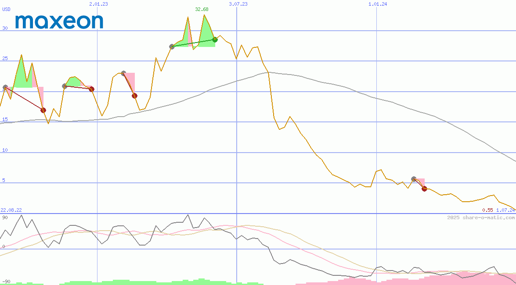This screenshot has width=516, height=285.
Task: Click the 1.01.24 date label
Action: (x=378, y=4)
